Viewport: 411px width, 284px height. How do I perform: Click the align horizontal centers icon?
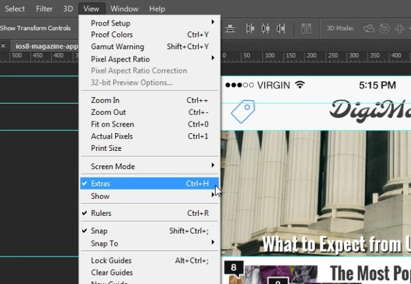pyautogui.click(x=265, y=28)
